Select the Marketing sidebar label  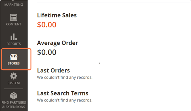[x=14, y=5]
